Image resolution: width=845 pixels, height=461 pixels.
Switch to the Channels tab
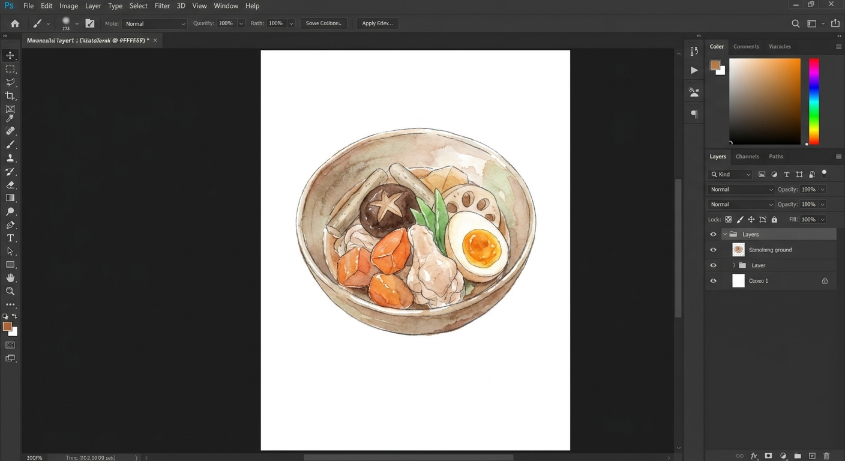point(747,157)
